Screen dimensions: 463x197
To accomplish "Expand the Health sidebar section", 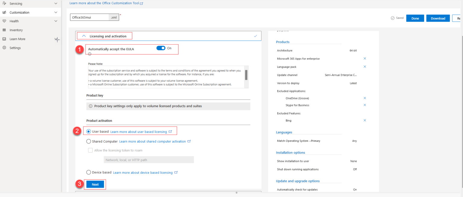I will point(55,21).
